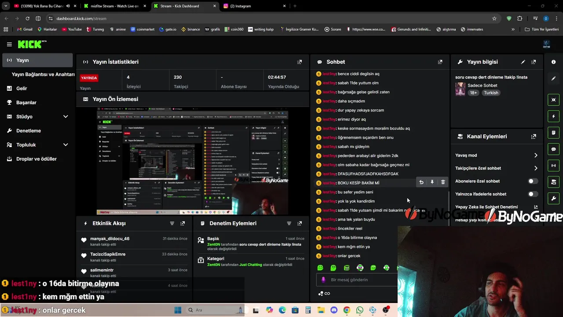This screenshot has width=563, height=317.
Task: Pop out the Yayın İstatistikleri panel
Action: click(300, 62)
